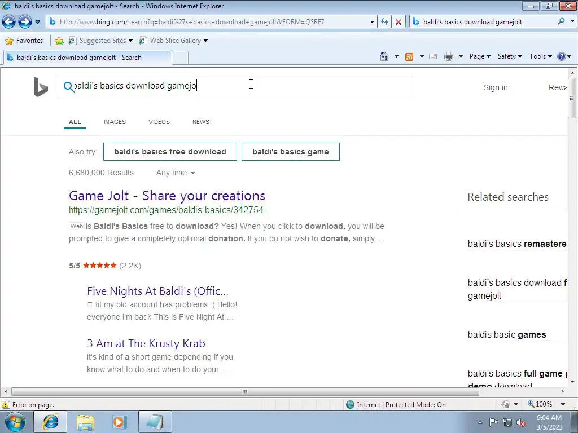The width and height of the screenshot is (578, 433).
Task: Click the muted volume speaker tray icon
Action: click(521, 422)
